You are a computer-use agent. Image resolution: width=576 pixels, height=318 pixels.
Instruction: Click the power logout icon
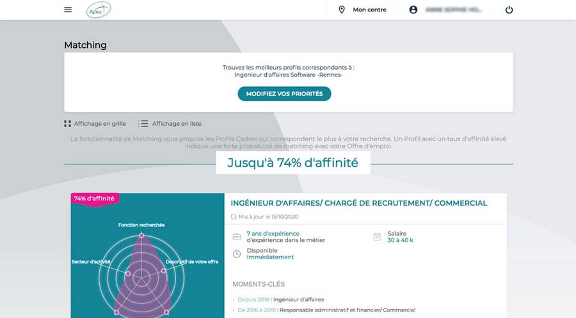click(x=509, y=10)
